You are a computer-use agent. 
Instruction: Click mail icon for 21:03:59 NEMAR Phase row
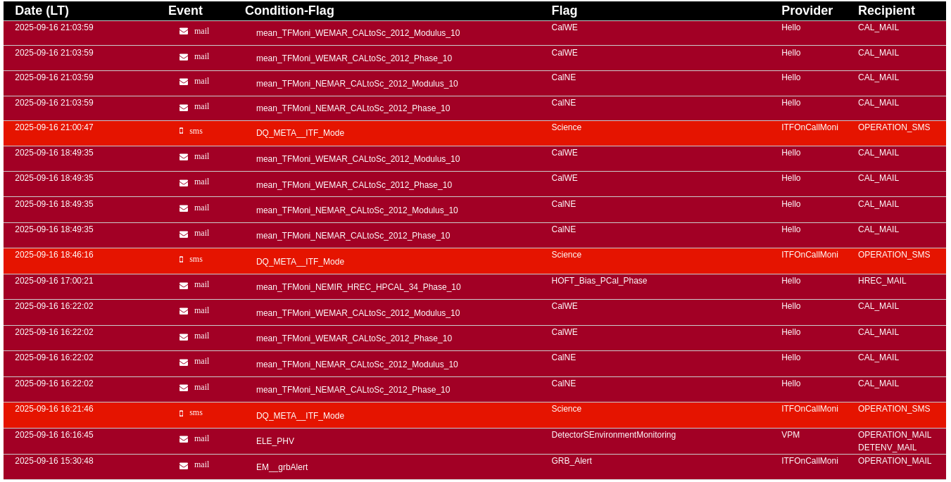pos(184,108)
